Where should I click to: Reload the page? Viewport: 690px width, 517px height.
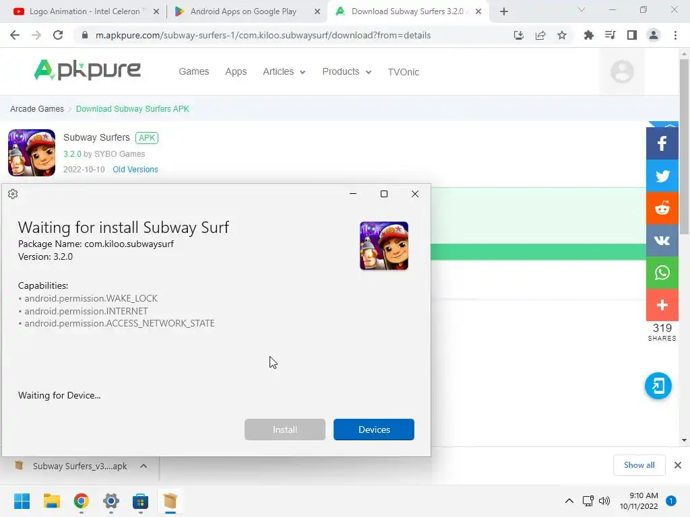click(58, 35)
